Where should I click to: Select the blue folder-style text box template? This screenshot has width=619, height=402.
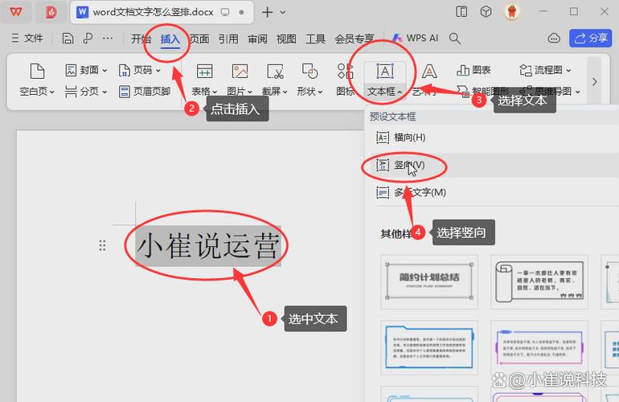(x=429, y=347)
